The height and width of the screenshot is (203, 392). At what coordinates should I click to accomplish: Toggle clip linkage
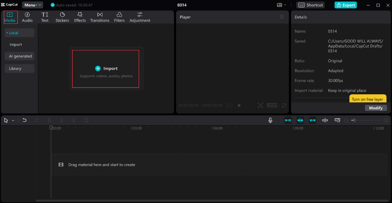[312, 120]
